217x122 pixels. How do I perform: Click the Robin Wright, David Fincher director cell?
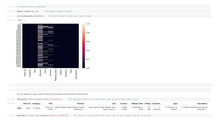point(70,108)
